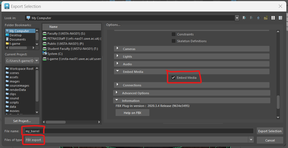Select the scenes folder in project tree
This screenshot has height=148, width=288.
click(14, 73)
